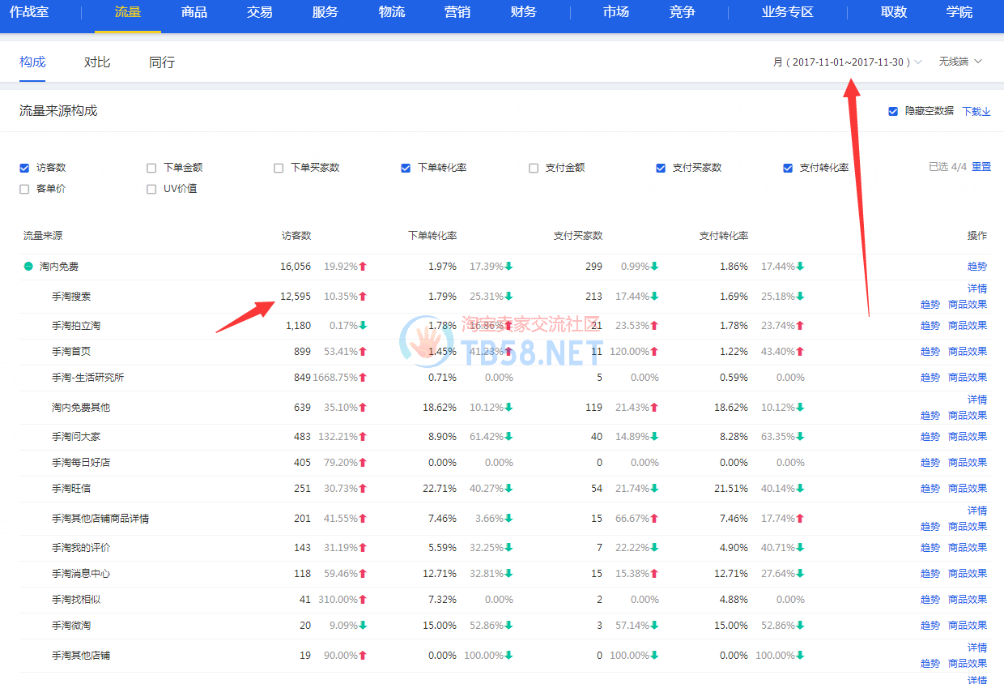The width and height of the screenshot is (1004, 684).
Task: Open 趋势 for 淘内免费 row
Action: [977, 267]
